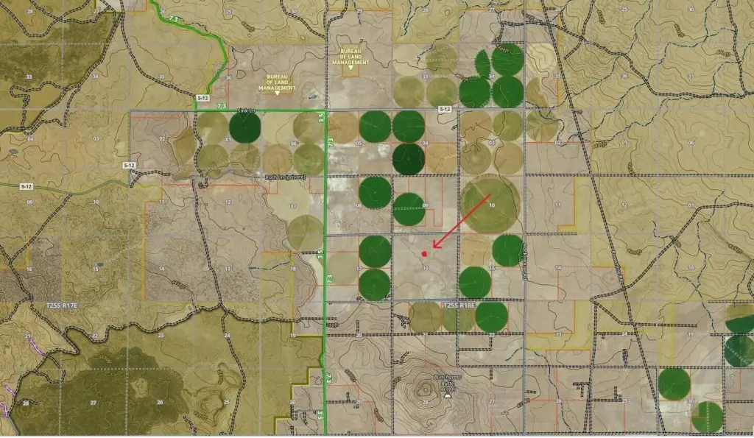Click the T25S R18E township label
This screenshot has height=438, width=754.
coord(460,304)
